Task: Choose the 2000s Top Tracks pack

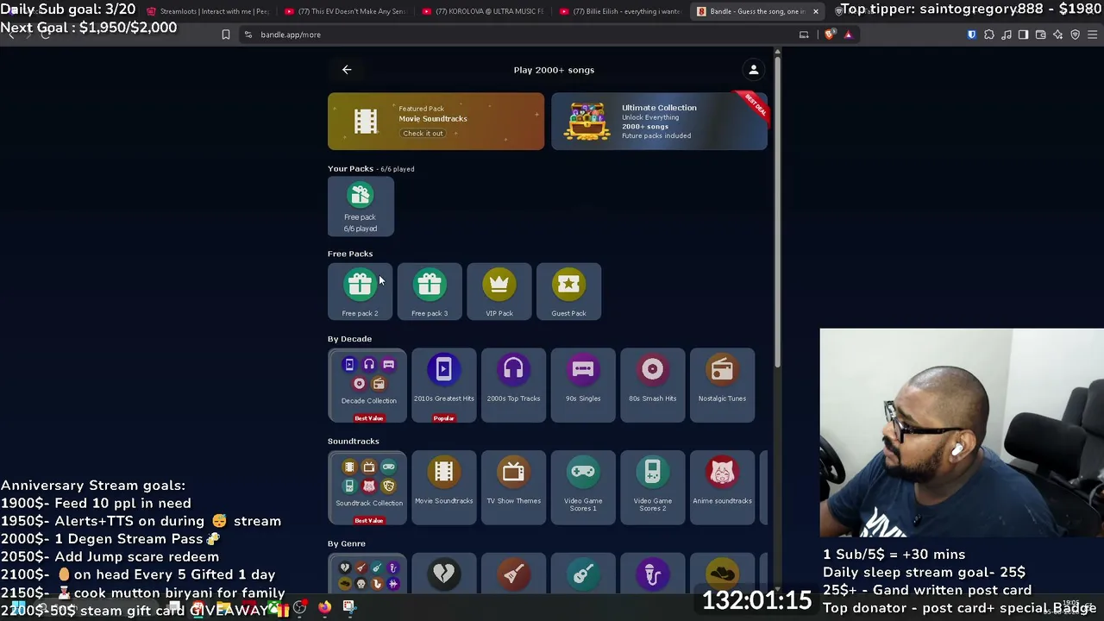Action: [513, 385]
